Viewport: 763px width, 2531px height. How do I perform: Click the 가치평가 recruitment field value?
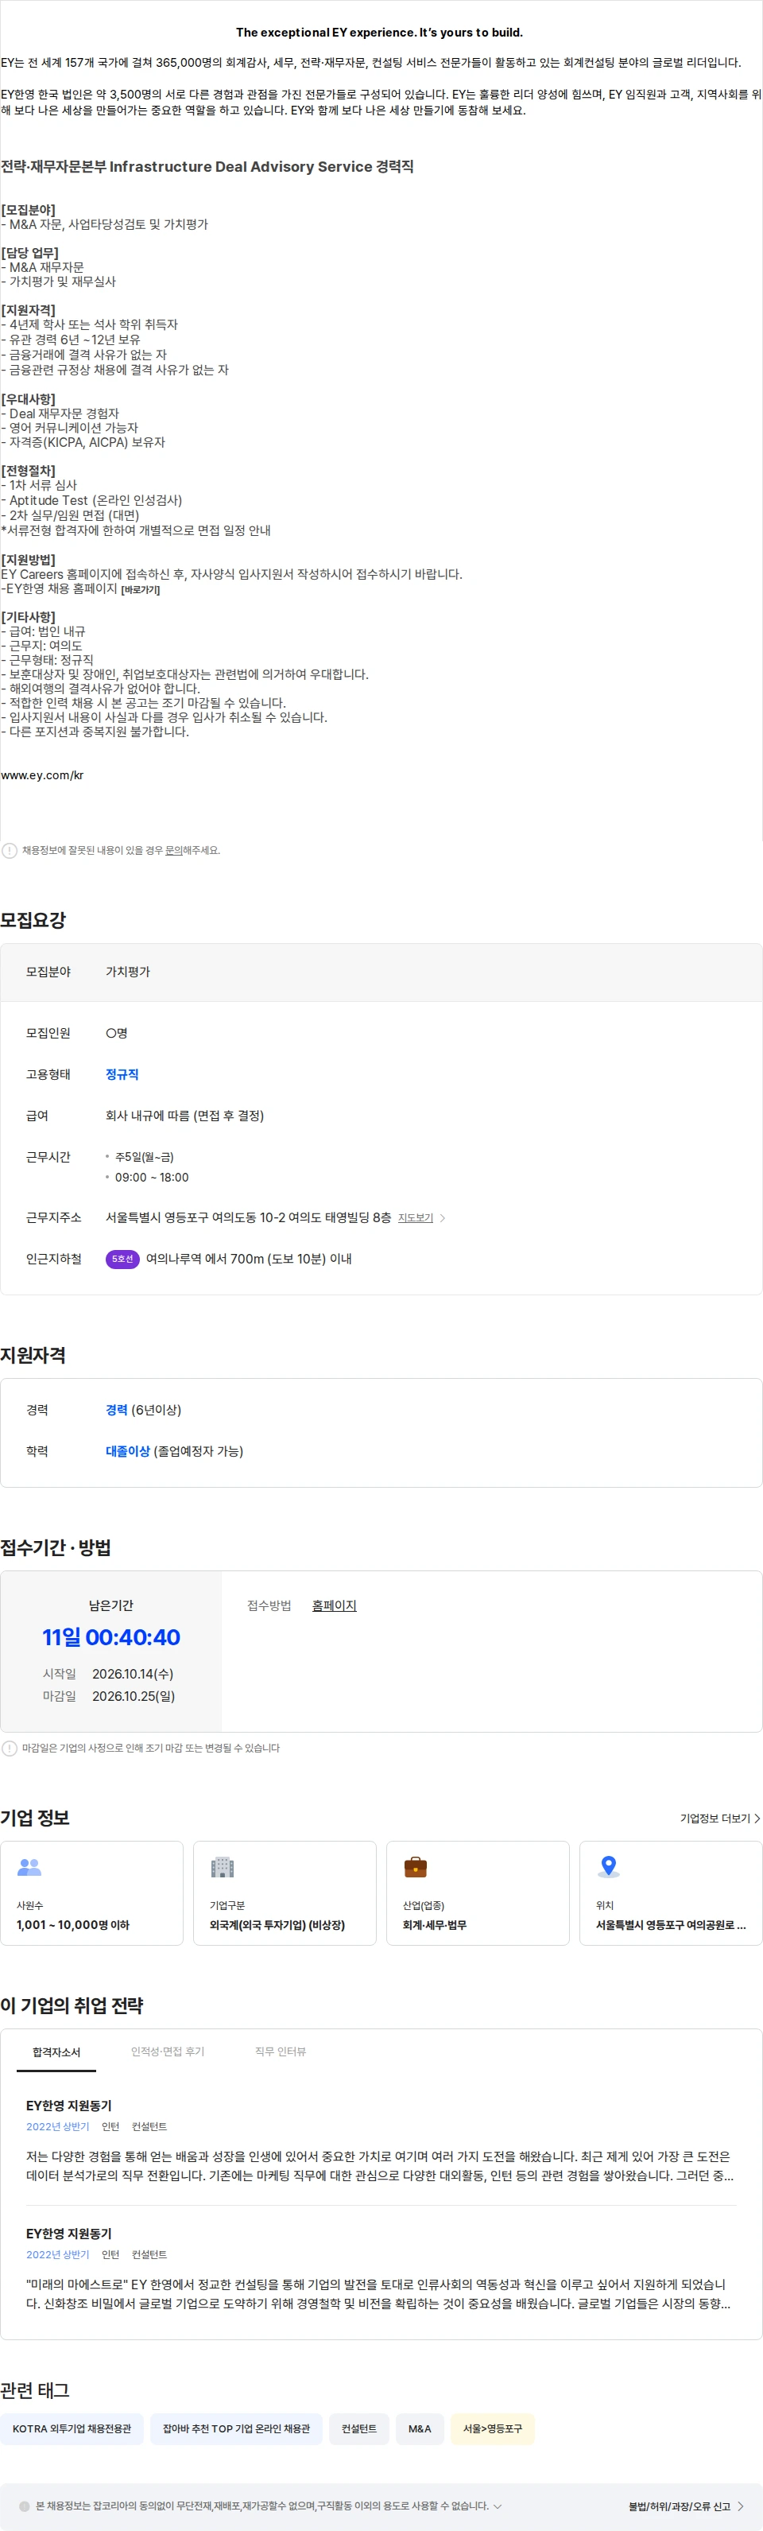tap(128, 972)
